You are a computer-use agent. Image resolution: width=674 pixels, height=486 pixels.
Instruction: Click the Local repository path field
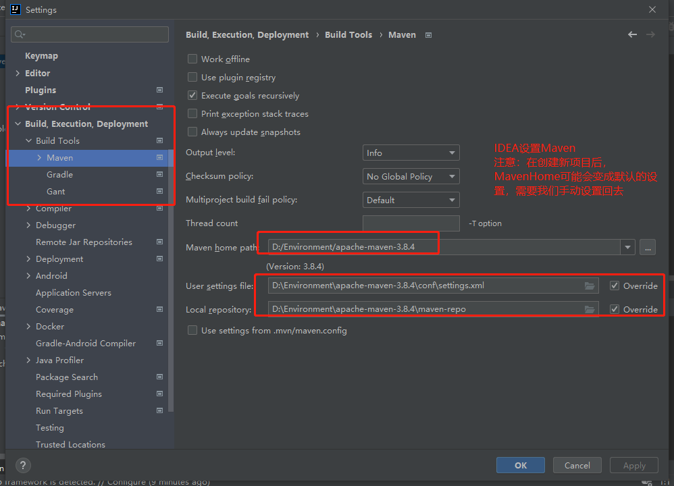[x=434, y=309]
